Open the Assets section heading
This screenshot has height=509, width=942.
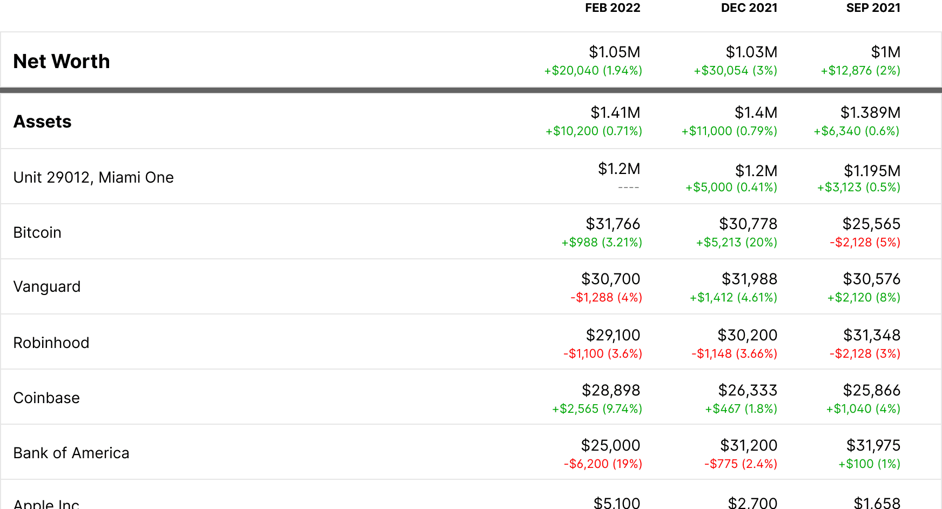click(43, 122)
